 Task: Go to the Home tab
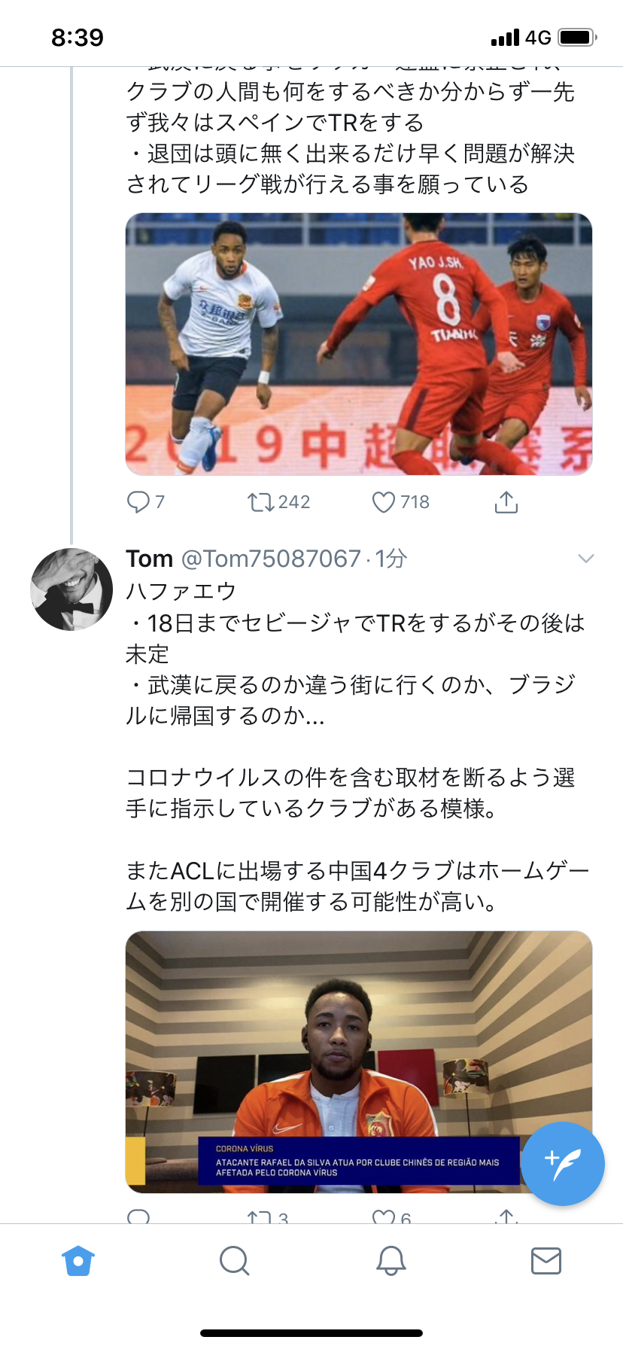tap(78, 1261)
